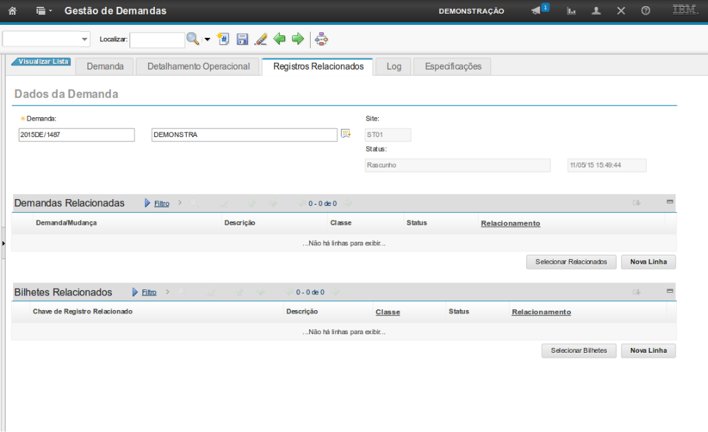Minimize the Bilhetes Relacionados table section
708x432 pixels.
pyautogui.click(x=669, y=291)
